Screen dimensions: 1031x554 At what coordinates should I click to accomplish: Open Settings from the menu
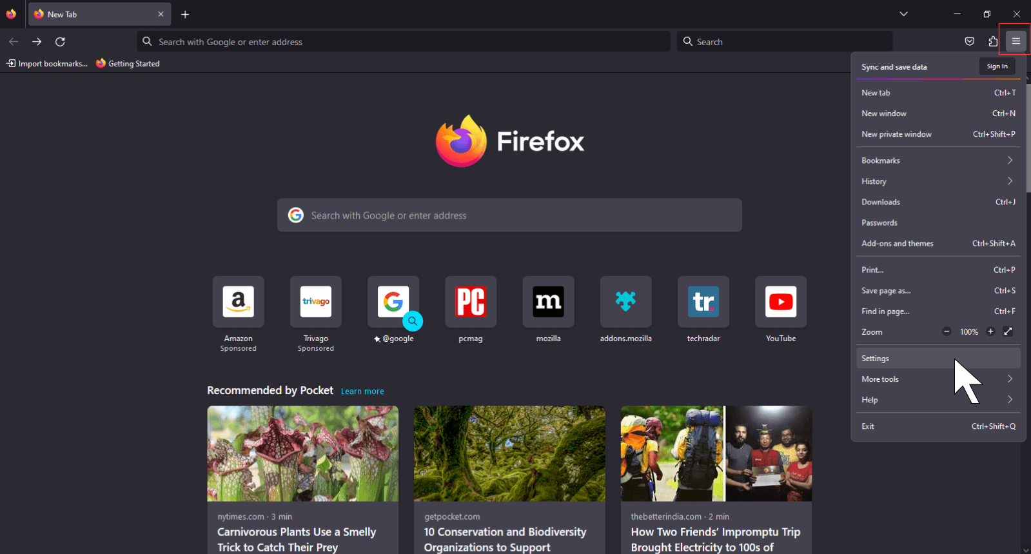click(x=938, y=358)
